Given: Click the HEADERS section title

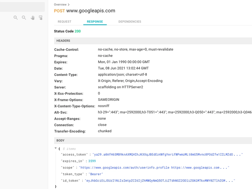Looking at the screenshot, I should point(63,41).
